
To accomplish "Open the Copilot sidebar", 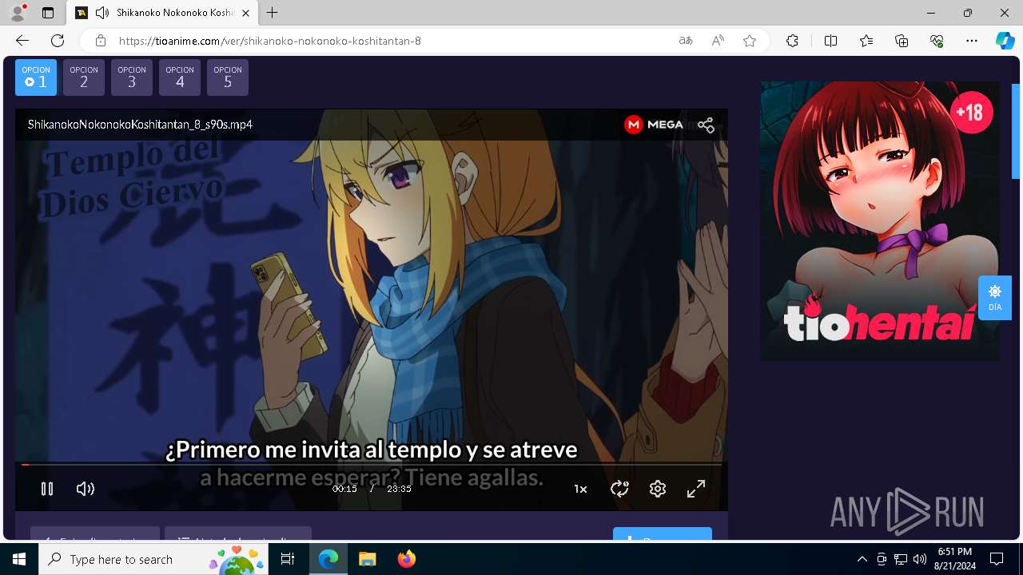I will (1005, 41).
